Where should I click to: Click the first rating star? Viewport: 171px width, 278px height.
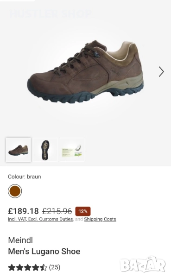point(12,267)
